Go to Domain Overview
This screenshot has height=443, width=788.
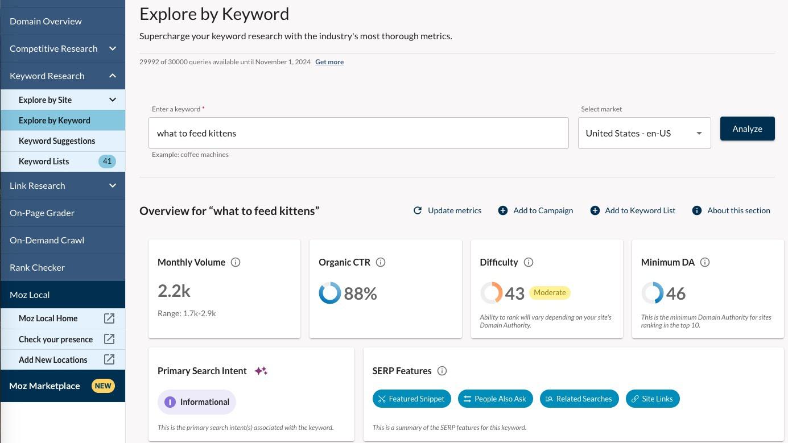click(x=46, y=22)
